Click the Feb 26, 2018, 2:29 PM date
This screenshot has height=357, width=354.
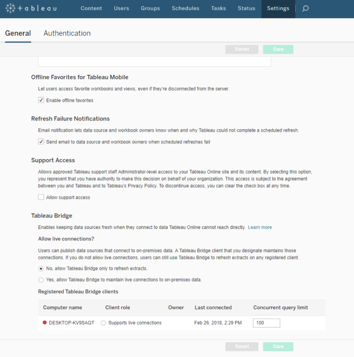click(x=218, y=323)
